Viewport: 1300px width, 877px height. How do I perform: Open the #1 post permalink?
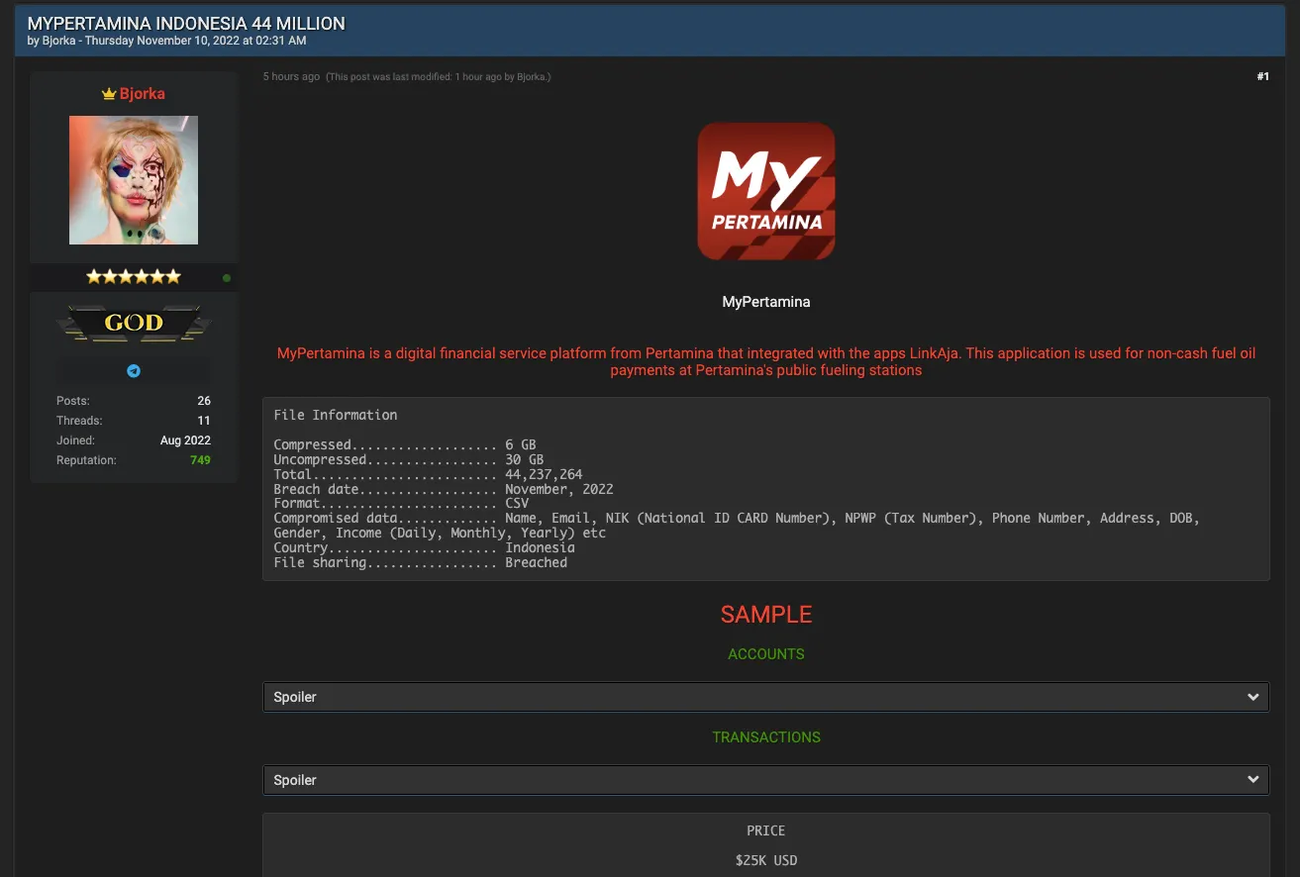click(1262, 76)
